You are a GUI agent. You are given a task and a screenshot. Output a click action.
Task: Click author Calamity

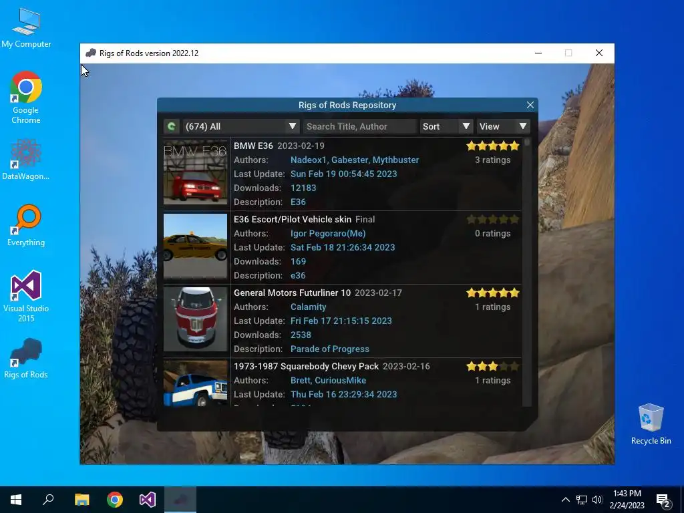(309, 307)
